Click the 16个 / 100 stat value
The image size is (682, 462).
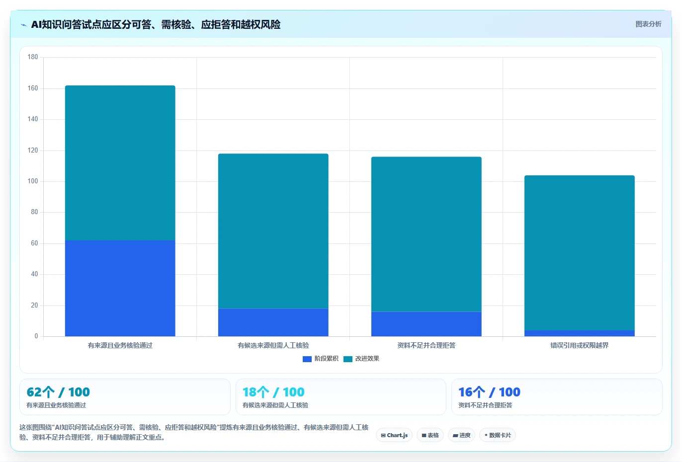coord(489,392)
